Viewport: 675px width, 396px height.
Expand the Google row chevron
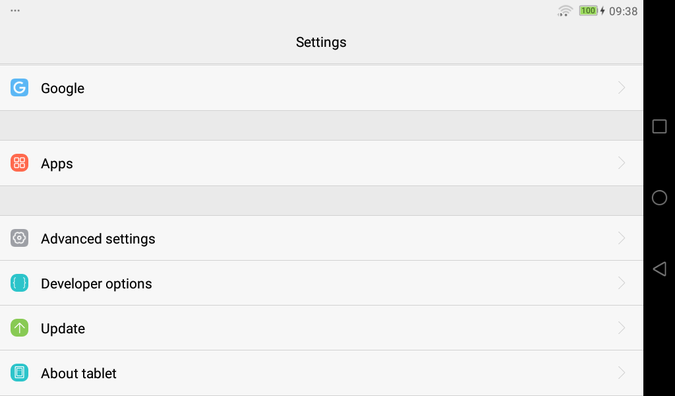622,88
